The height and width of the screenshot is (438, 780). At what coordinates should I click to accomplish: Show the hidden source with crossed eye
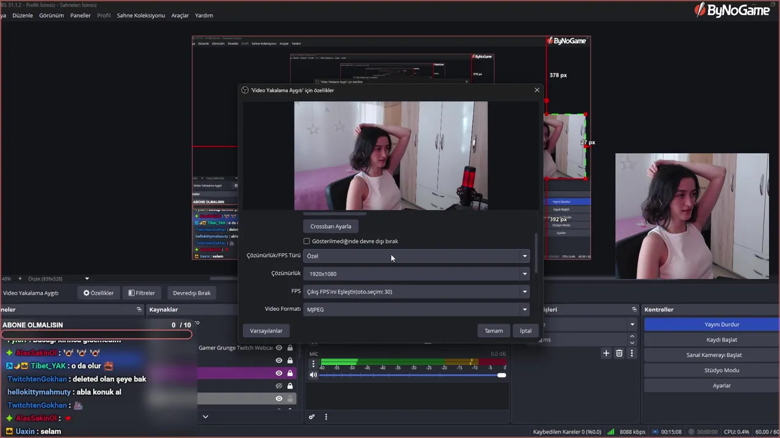pyautogui.click(x=279, y=386)
